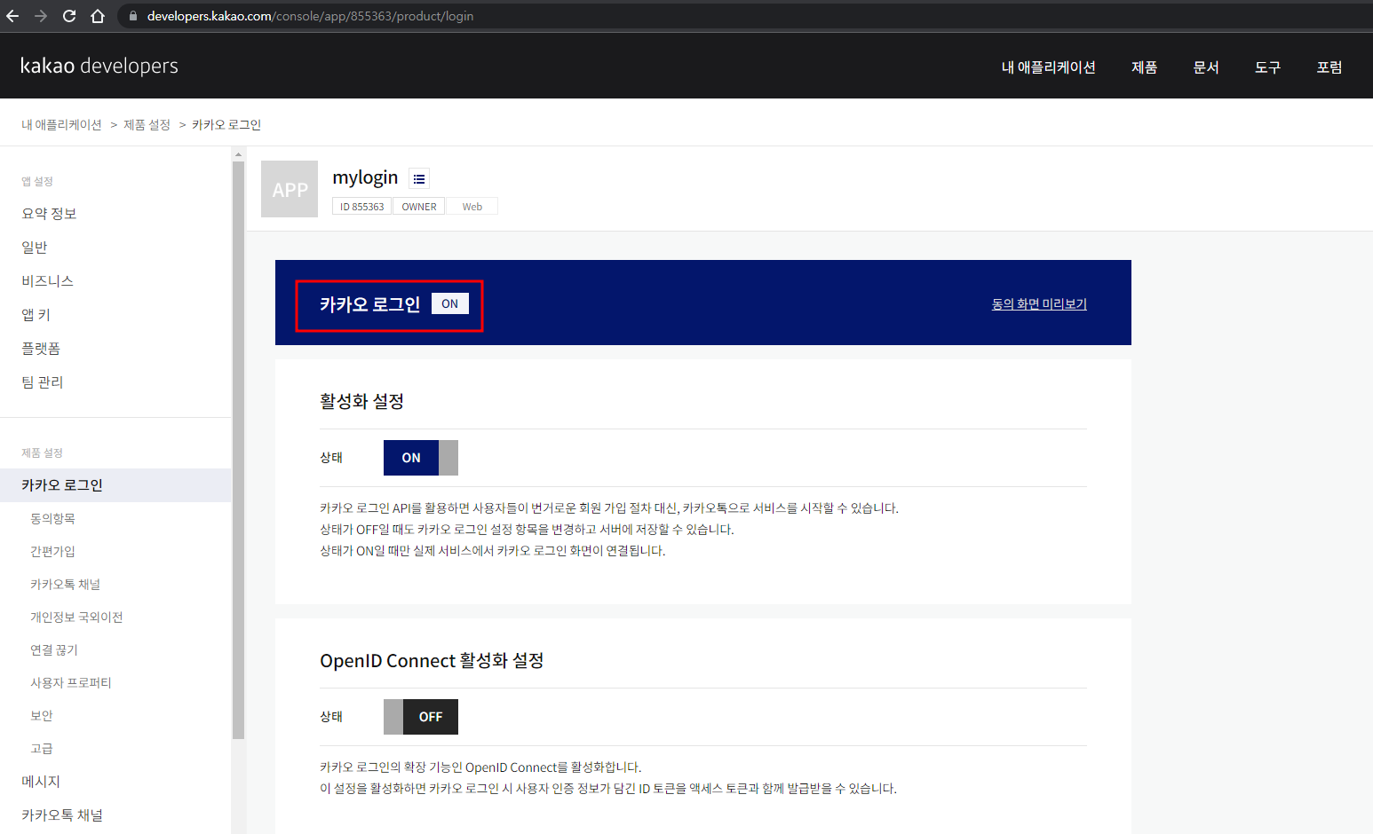
Task: Open 연결 끊기 submenu item
Action: point(54,649)
